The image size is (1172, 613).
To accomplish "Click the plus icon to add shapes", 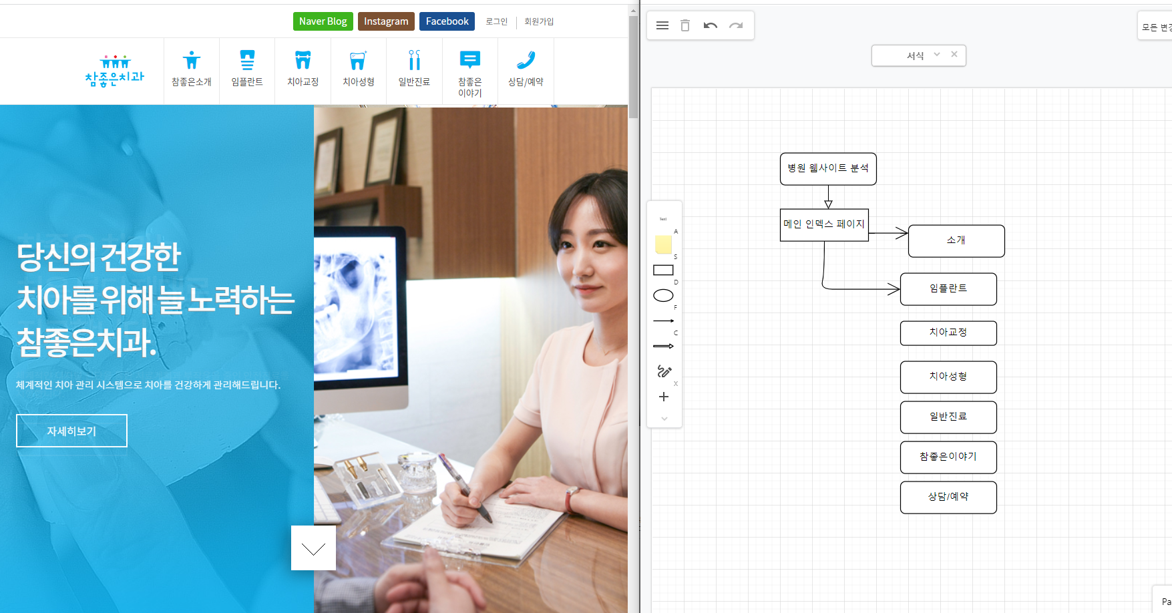I will pos(664,397).
